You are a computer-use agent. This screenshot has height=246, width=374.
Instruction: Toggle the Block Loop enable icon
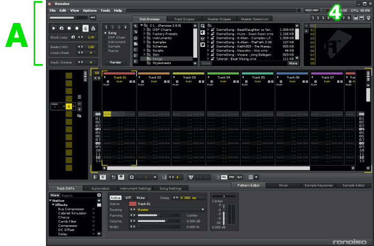(73, 37)
